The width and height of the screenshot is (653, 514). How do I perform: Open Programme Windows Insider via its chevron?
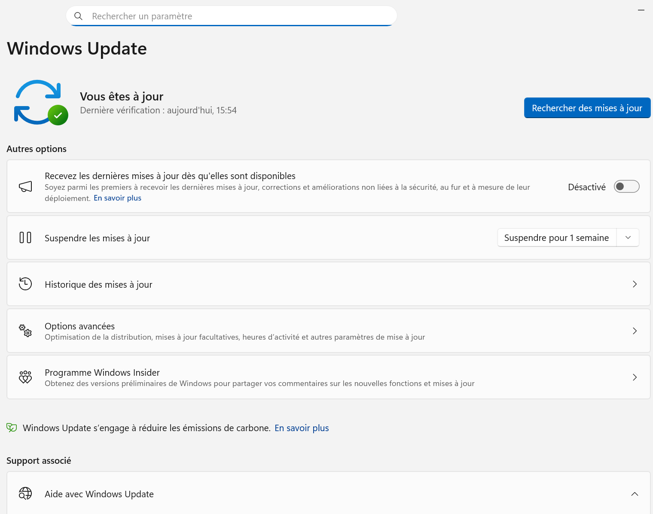click(x=635, y=377)
